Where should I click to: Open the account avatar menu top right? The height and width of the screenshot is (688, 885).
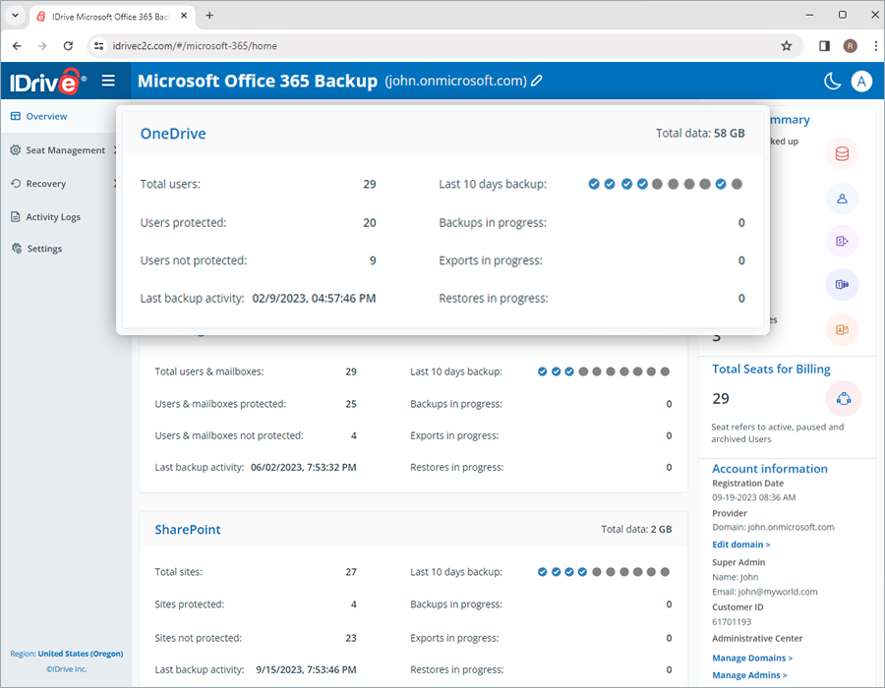click(862, 81)
